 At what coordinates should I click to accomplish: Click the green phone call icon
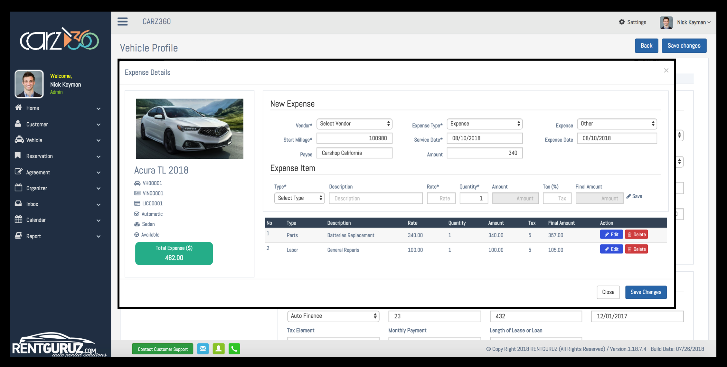click(x=234, y=349)
